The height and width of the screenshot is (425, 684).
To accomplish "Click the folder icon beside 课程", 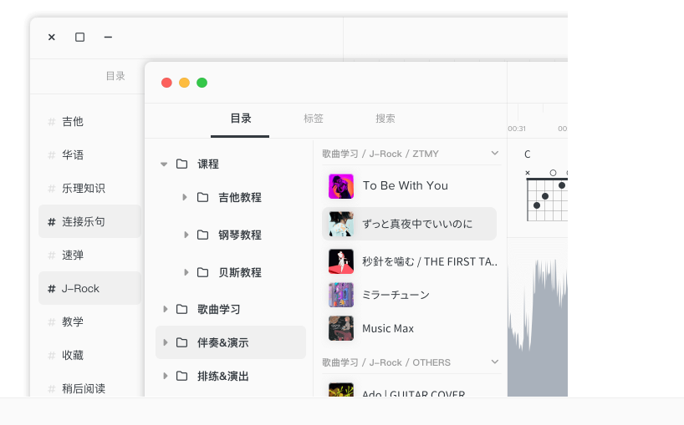I will 181,164.
